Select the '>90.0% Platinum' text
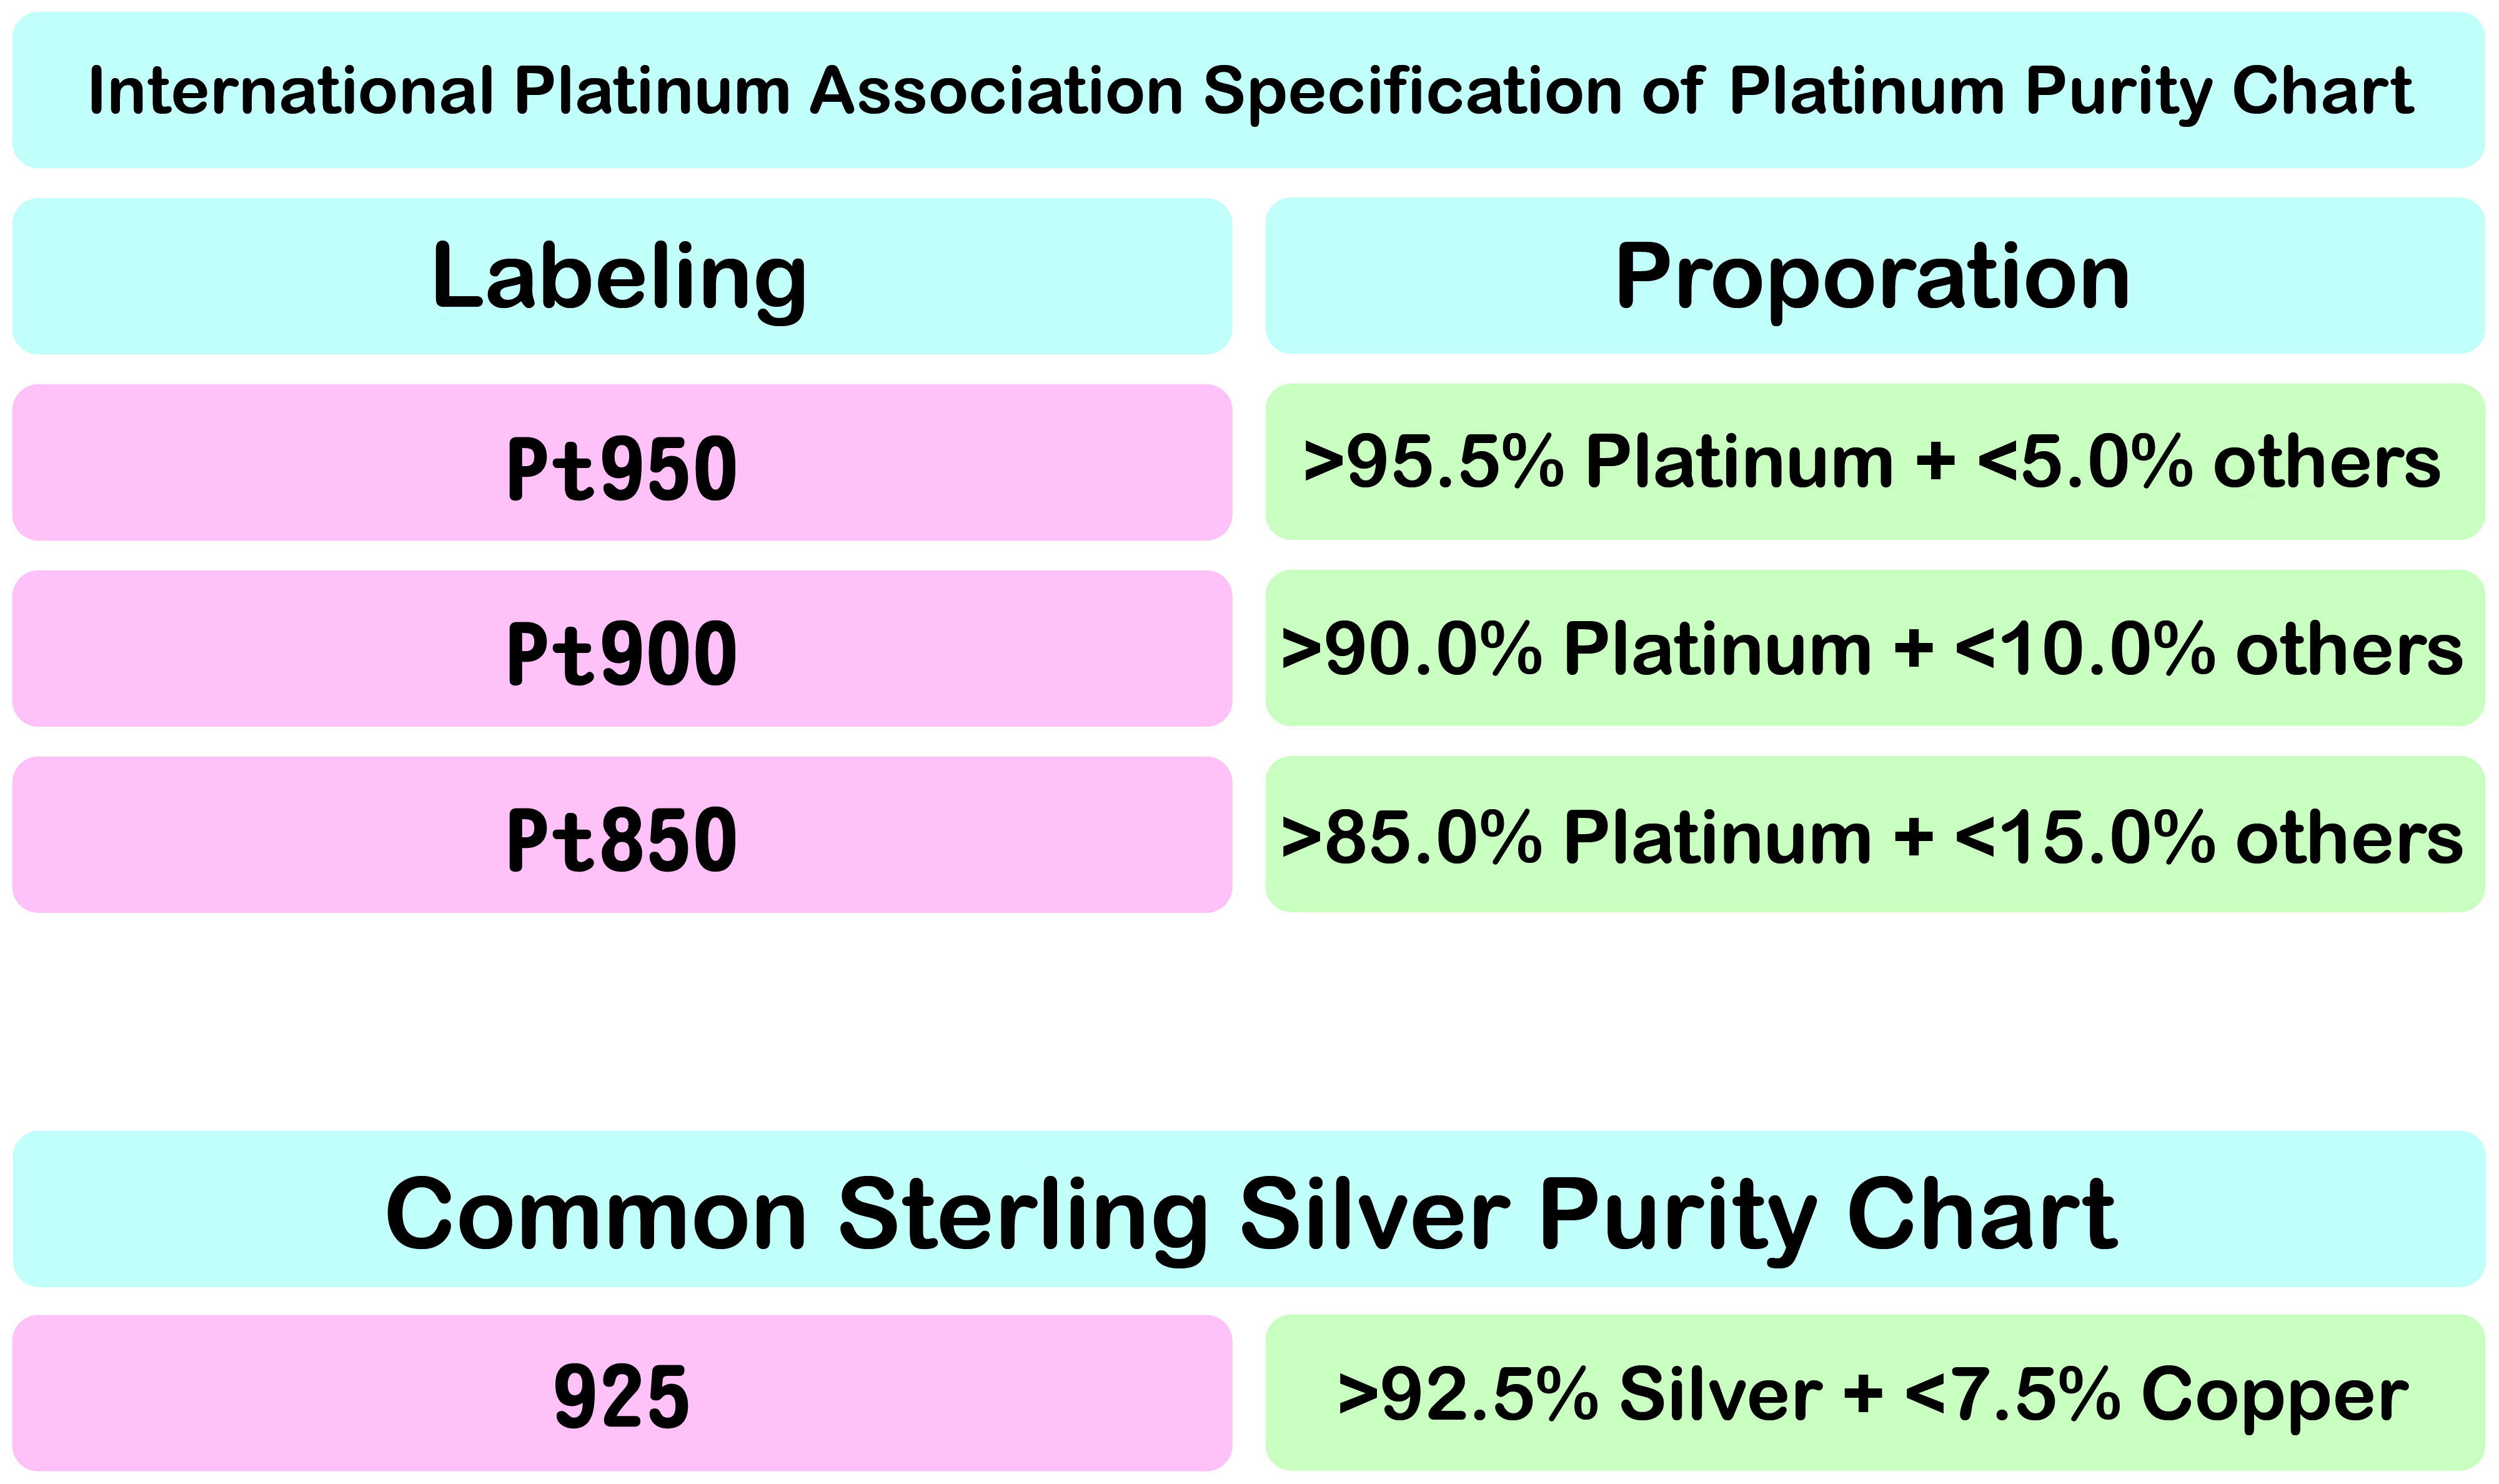Image resolution: width=2499 pixels, height=1484 pixels. pos(1576,649)
